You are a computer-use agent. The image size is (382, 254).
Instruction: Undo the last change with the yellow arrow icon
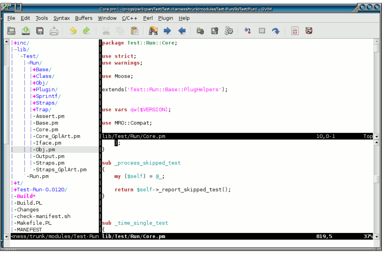[x=73, y=31]
